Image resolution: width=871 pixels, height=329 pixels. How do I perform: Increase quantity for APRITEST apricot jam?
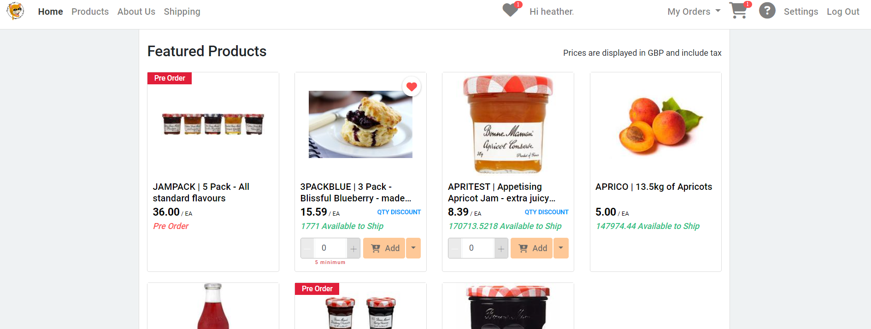tap(501, 248)
